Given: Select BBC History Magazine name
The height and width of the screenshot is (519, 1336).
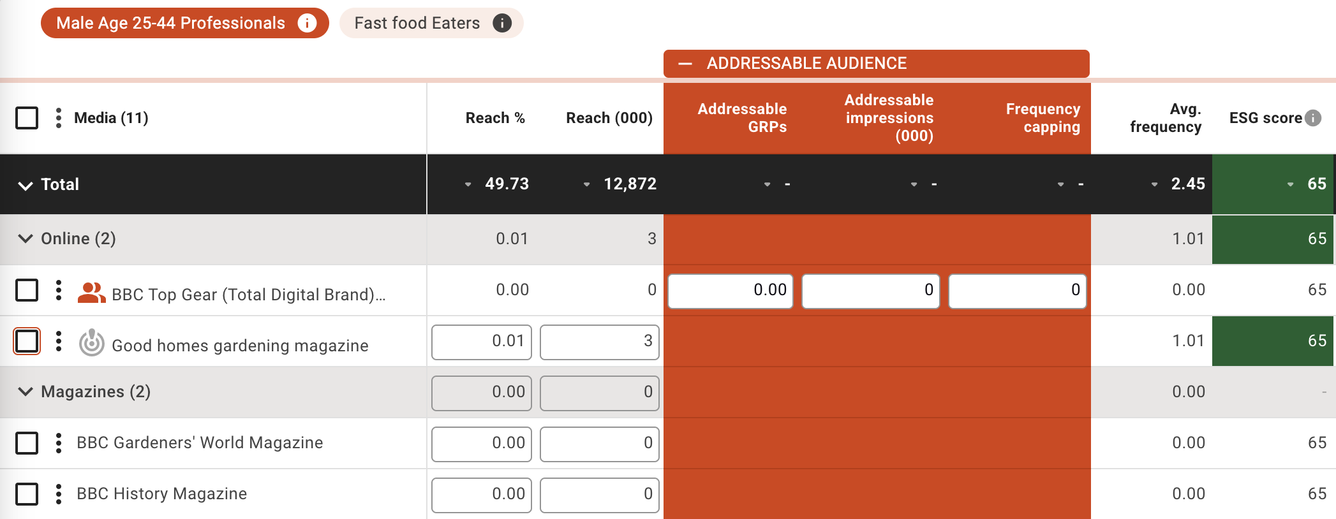Looking at the screenshot, I should pyautogui.click(x=161, y=493).
